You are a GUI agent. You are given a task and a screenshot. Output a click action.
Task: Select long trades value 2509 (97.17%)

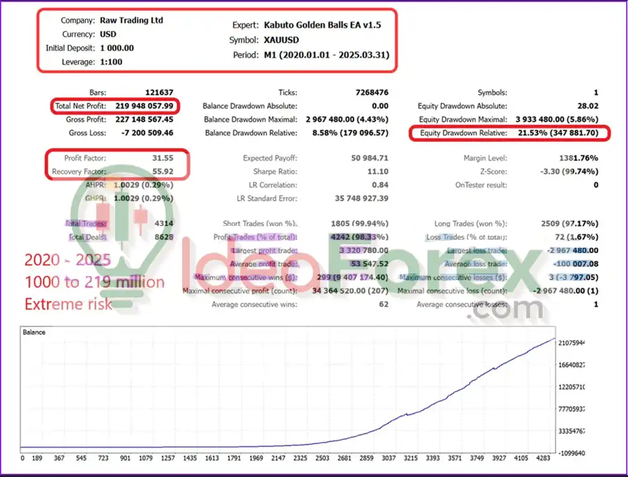(x=570, y=223)
